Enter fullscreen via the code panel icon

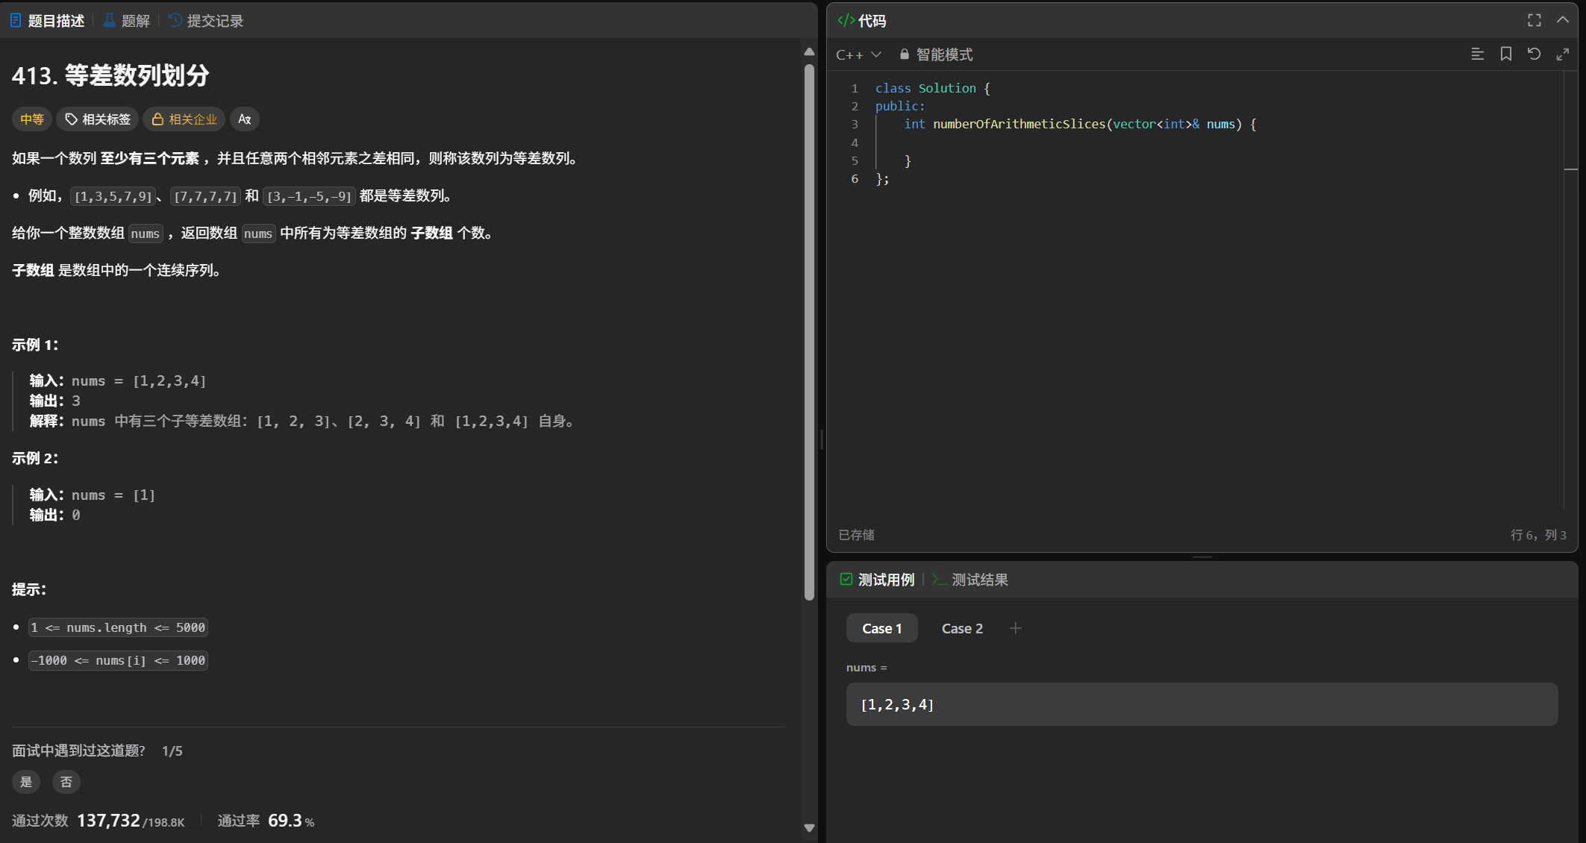click(x=1534, y=20)
